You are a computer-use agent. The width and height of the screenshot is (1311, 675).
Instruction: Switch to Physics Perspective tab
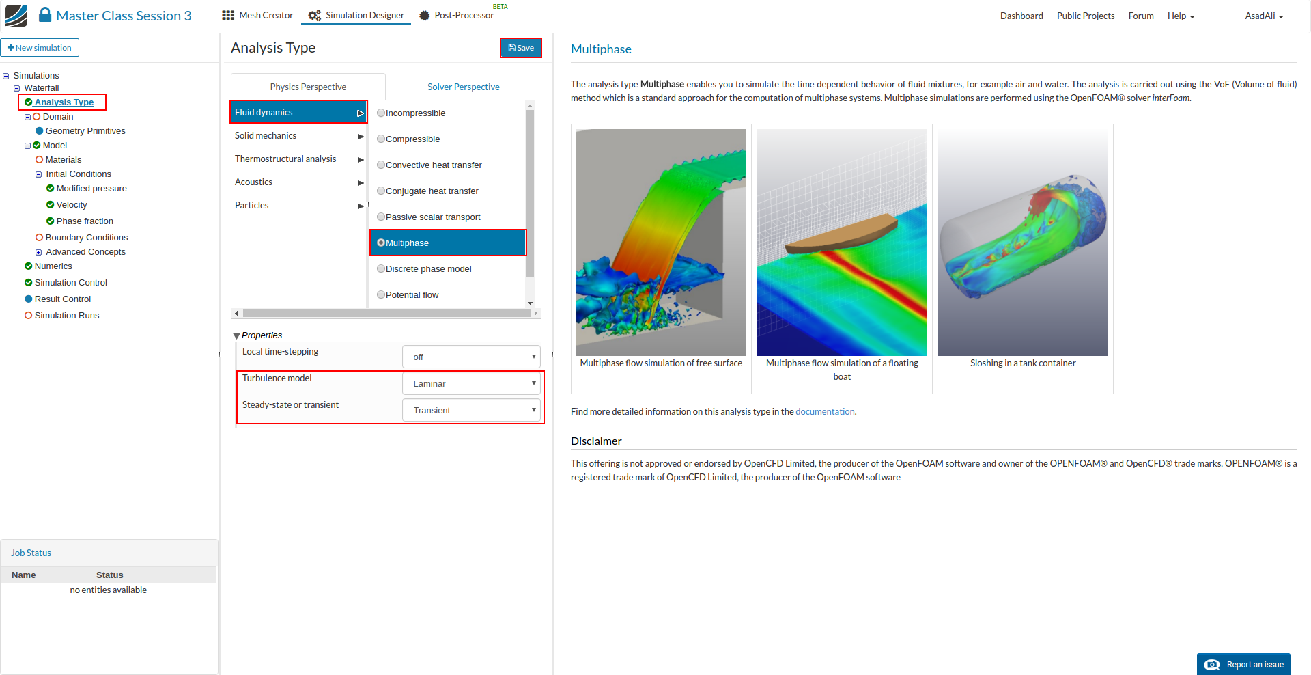click(x=308, y=87)
